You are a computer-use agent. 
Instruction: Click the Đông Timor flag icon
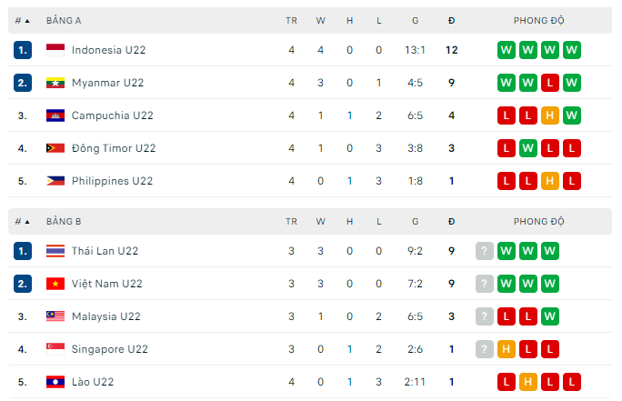[55, 148]
